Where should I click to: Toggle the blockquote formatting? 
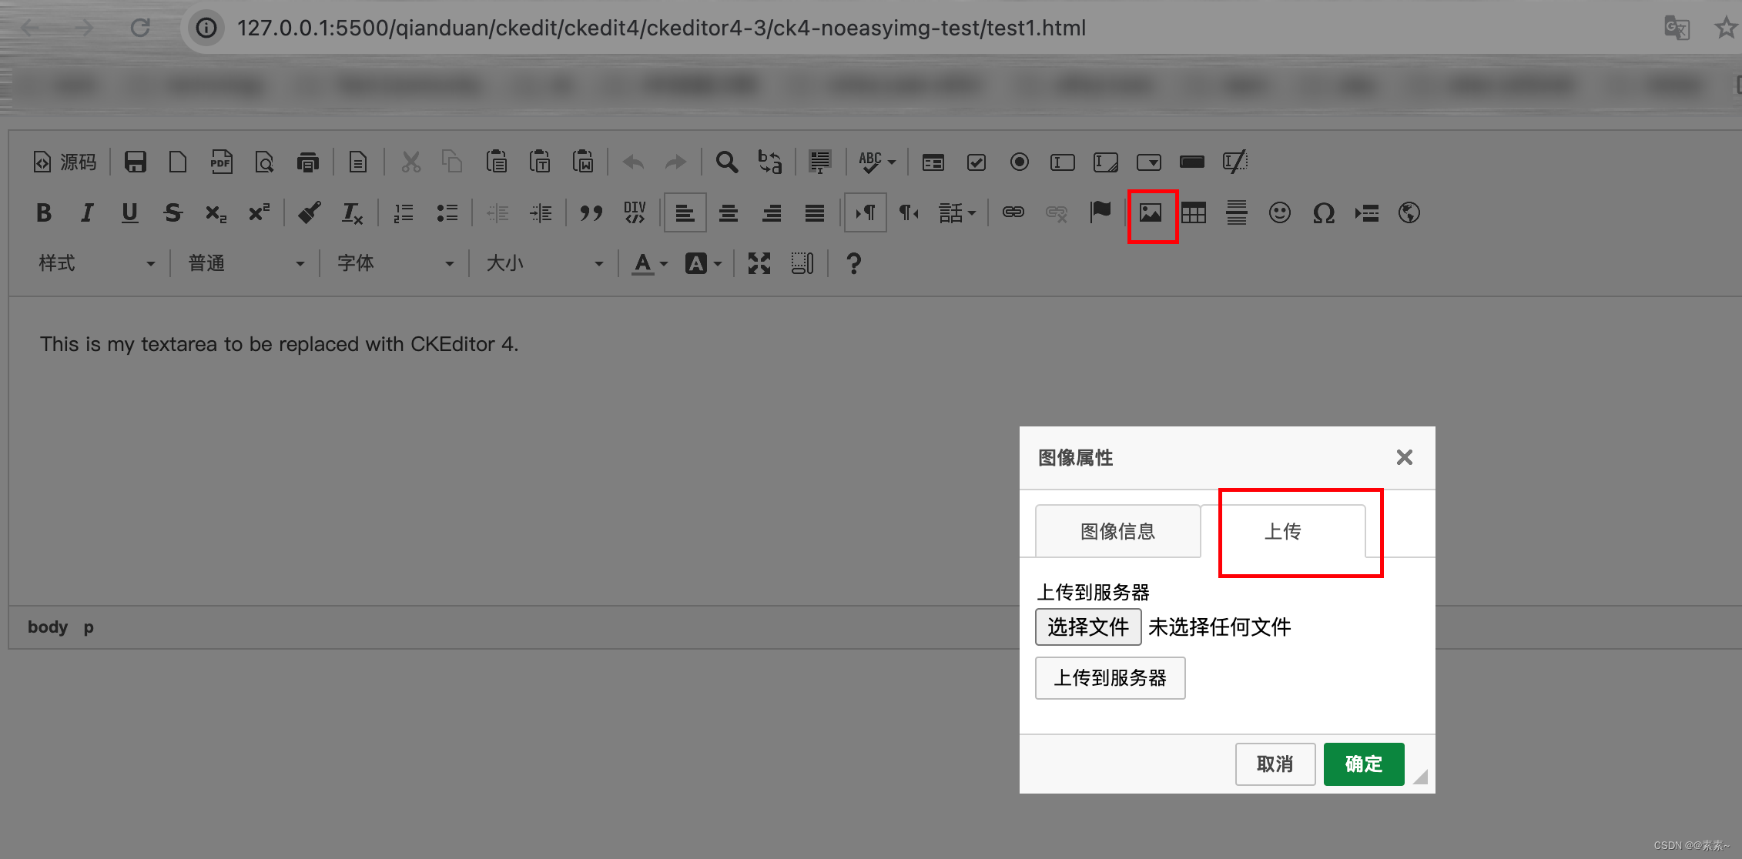coord(591,213)
